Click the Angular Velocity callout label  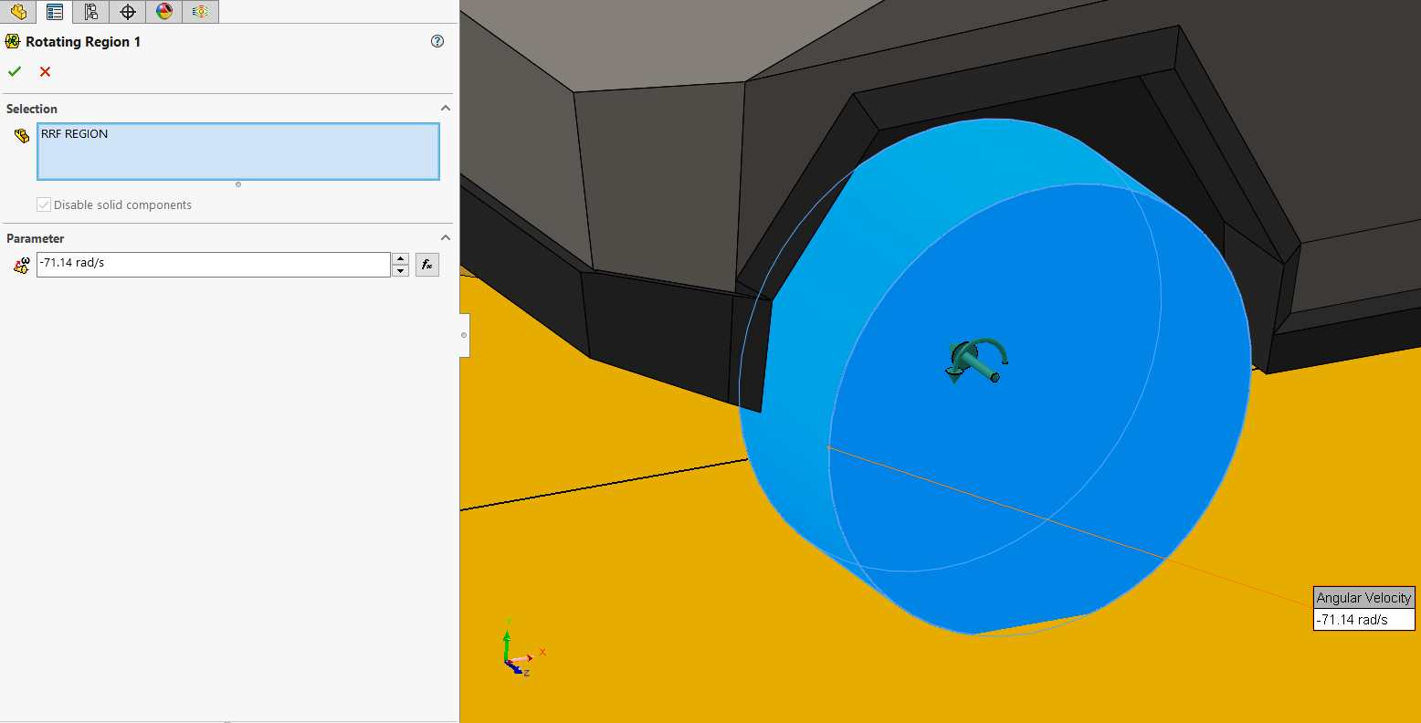pos(1363,597)
